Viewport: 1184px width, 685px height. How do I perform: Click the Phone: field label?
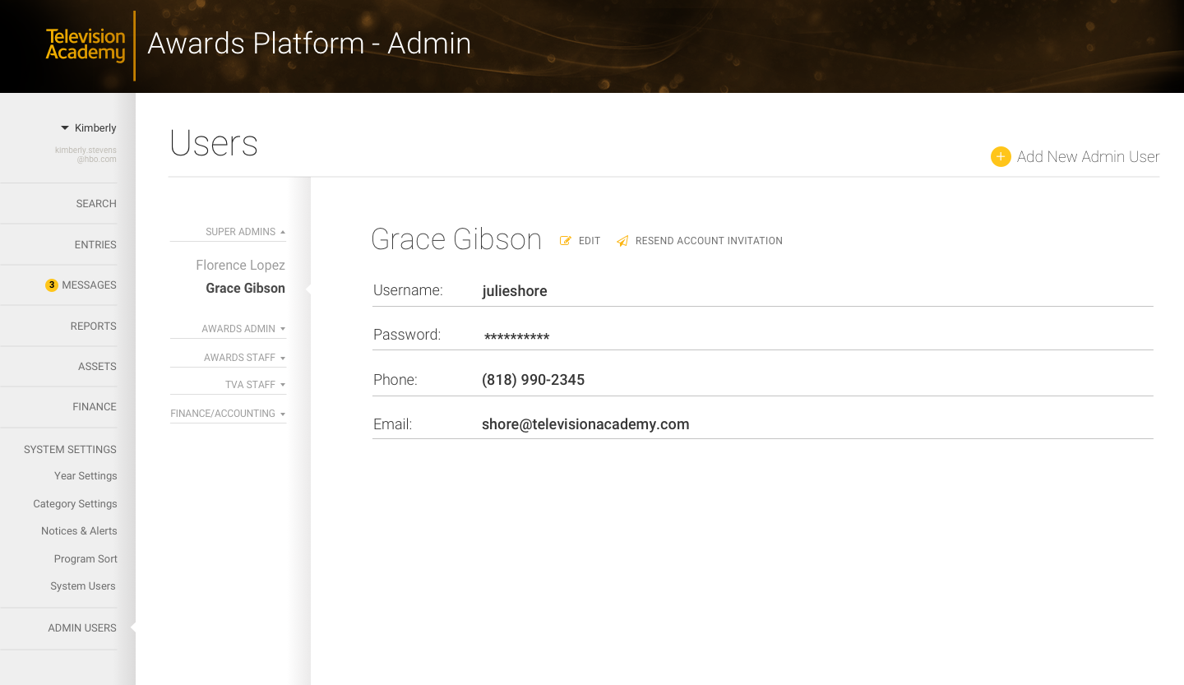point(395,380)
